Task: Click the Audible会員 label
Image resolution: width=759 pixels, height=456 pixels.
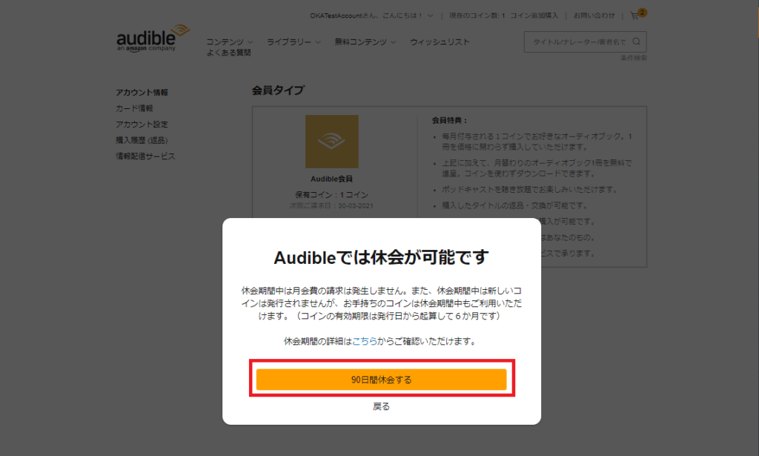Action: coord(331,179)
